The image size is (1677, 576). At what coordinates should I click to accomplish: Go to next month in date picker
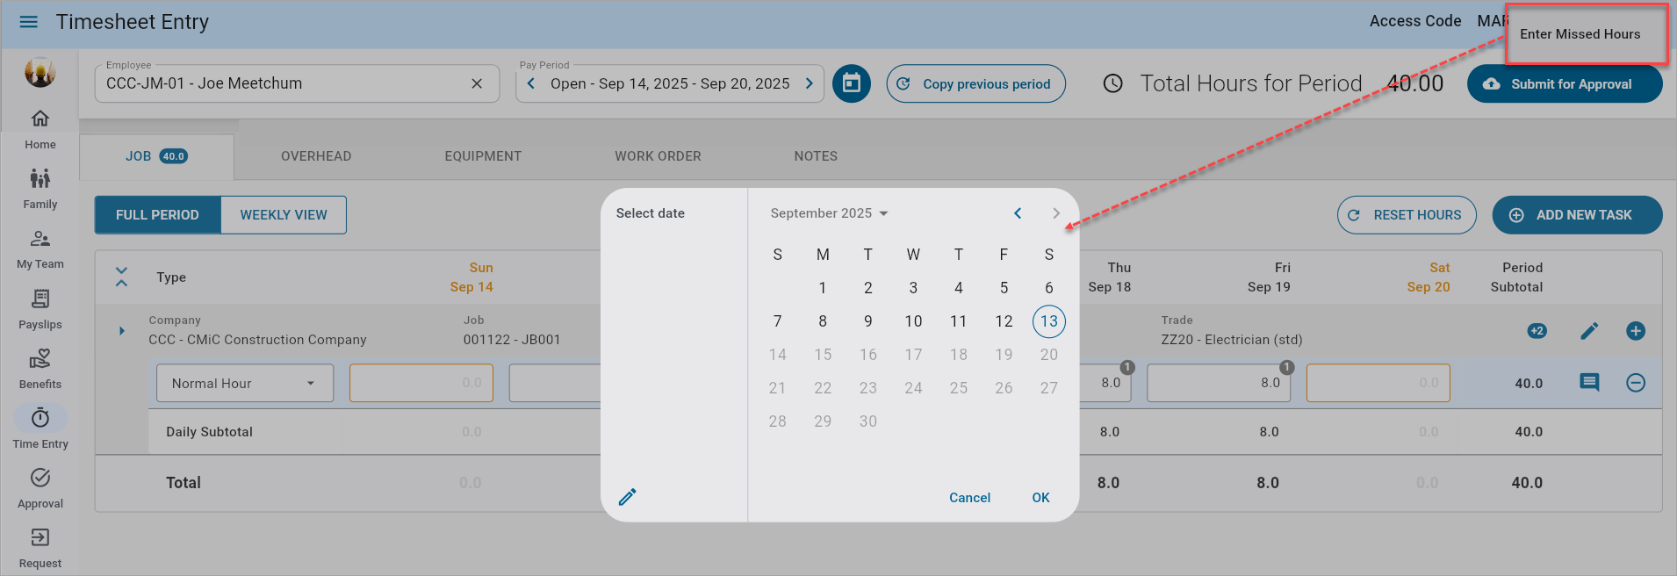pyautogui.click(x=1056, y=213)
